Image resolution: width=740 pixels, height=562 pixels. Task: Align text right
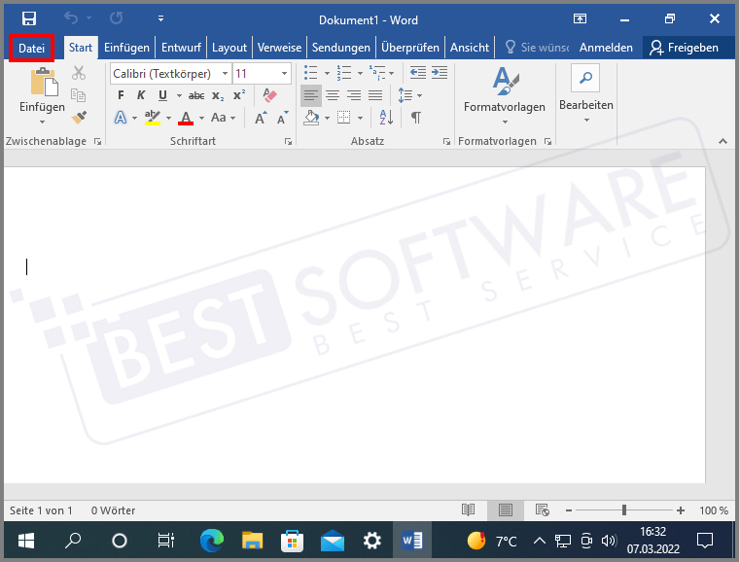(x=354, y=95)
